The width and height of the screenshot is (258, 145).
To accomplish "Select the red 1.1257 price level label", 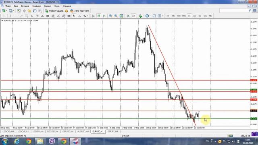I will coord(254,80).
